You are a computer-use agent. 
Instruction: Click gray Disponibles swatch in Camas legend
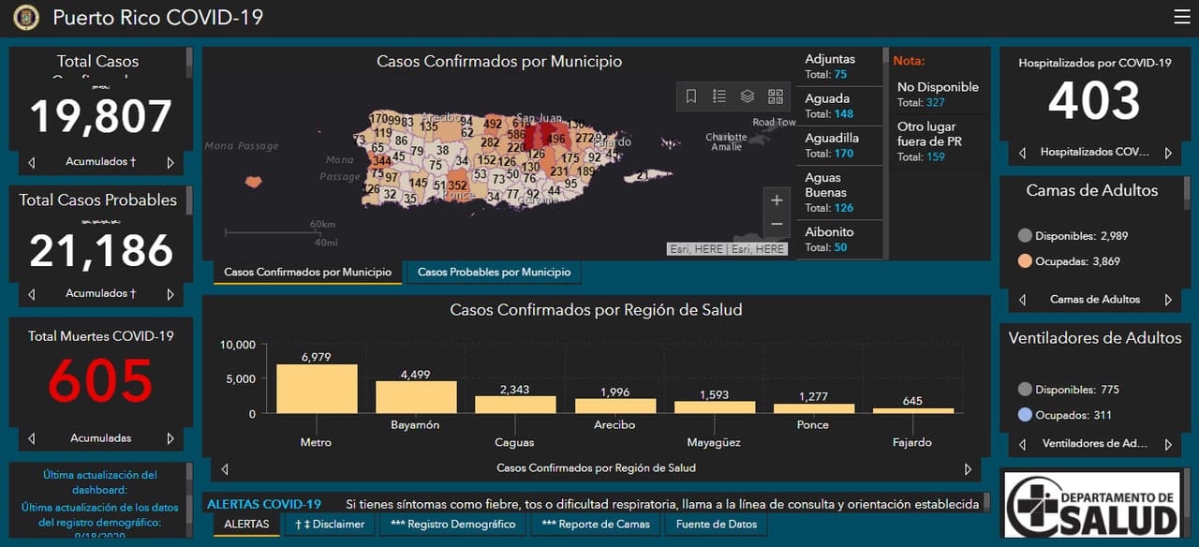coord(1024,236)
